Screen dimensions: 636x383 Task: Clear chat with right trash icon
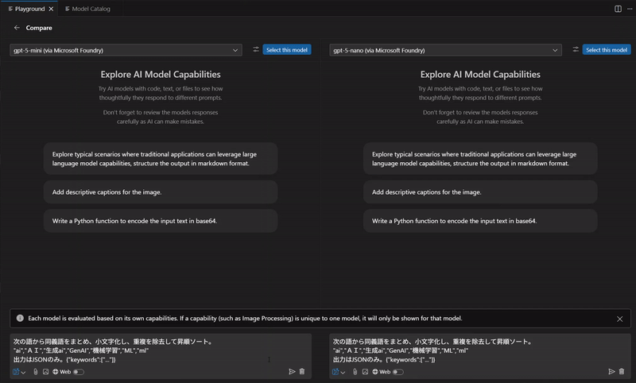(x=622, y=371)
